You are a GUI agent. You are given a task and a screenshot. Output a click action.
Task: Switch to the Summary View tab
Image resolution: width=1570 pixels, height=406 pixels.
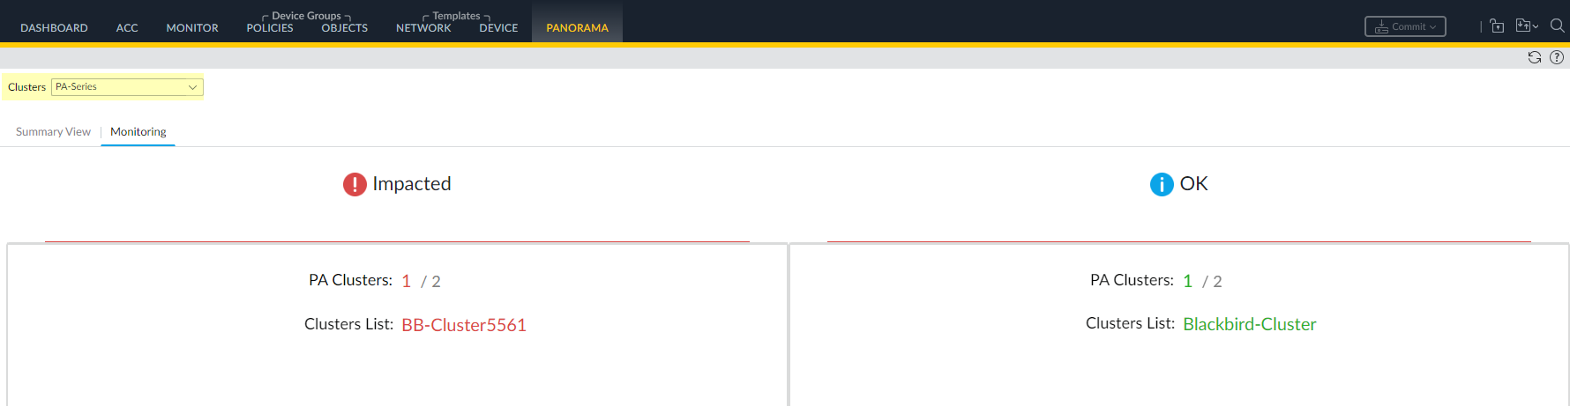point(53,132)
